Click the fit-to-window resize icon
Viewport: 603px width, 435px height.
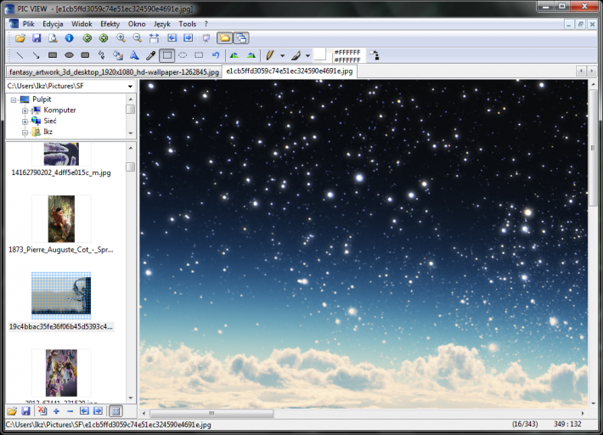point(154,38)
